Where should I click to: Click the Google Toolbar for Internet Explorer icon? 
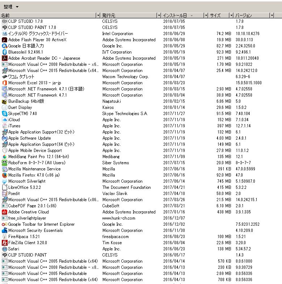point(5,224)
